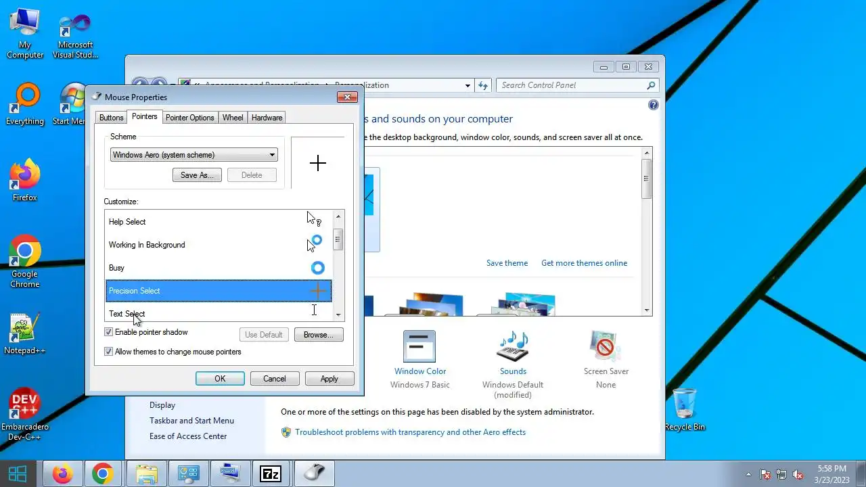Select Help Select pointer row
The image size is (866, 487).
[219, 222]
